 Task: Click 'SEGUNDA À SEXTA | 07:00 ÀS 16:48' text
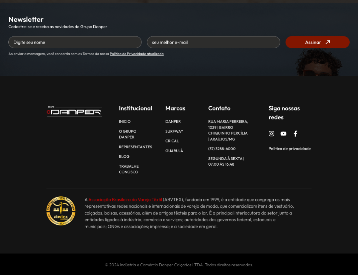pos(226,161)
